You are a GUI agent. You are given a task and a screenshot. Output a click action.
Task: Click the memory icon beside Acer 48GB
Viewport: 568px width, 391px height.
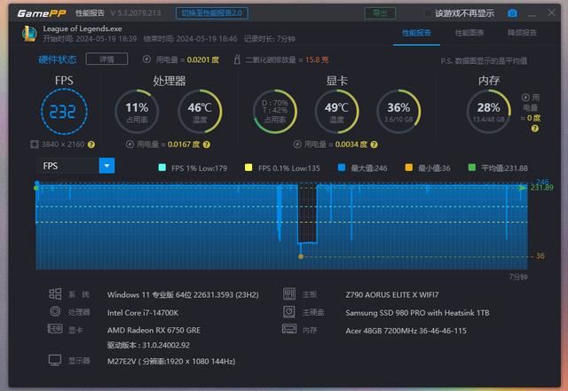tap(289, 329)
